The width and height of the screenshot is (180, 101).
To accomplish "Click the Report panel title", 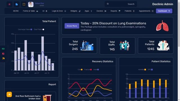I will 52,84.
